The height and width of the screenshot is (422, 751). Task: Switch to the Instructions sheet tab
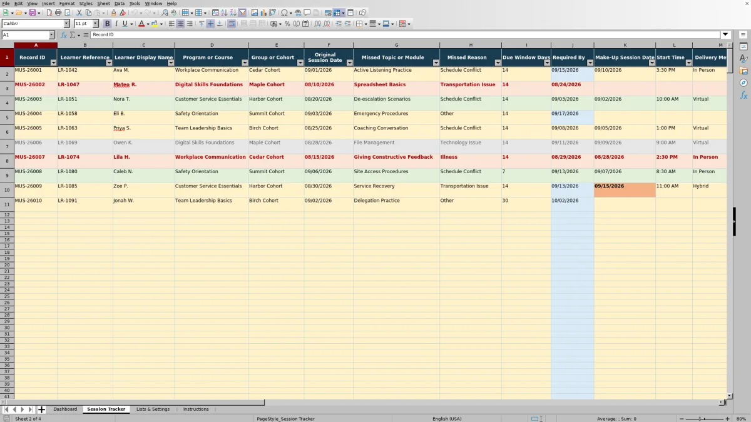pos(196,409)
